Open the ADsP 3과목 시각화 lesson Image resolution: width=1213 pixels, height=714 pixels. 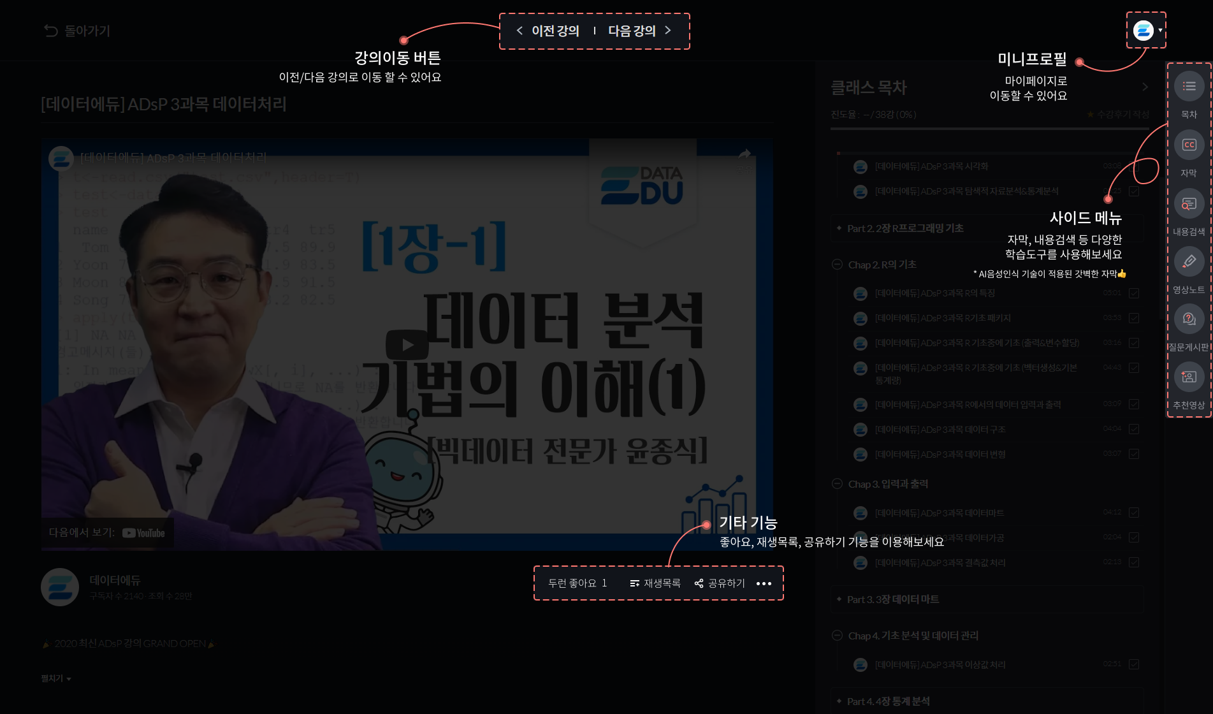[931, 166]
